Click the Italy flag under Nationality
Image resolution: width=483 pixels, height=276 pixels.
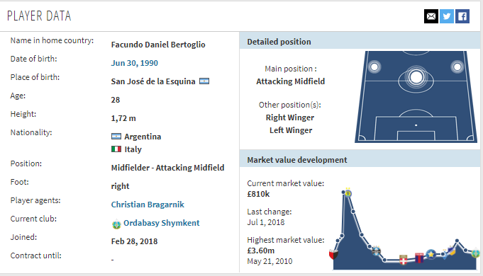[x=116, y=149]
